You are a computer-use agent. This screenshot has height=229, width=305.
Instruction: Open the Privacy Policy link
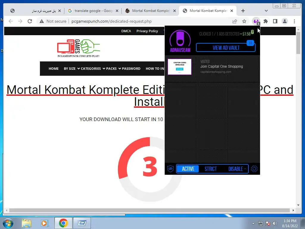click(x=147, y=31)
